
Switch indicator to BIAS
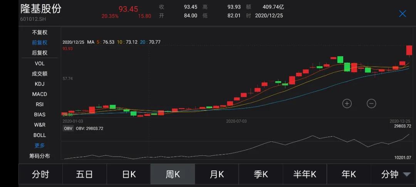[x=40, y=115]
